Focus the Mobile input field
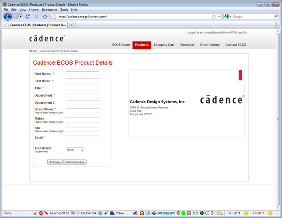Viewport: 282px width, 218px height. pos(82,120)
